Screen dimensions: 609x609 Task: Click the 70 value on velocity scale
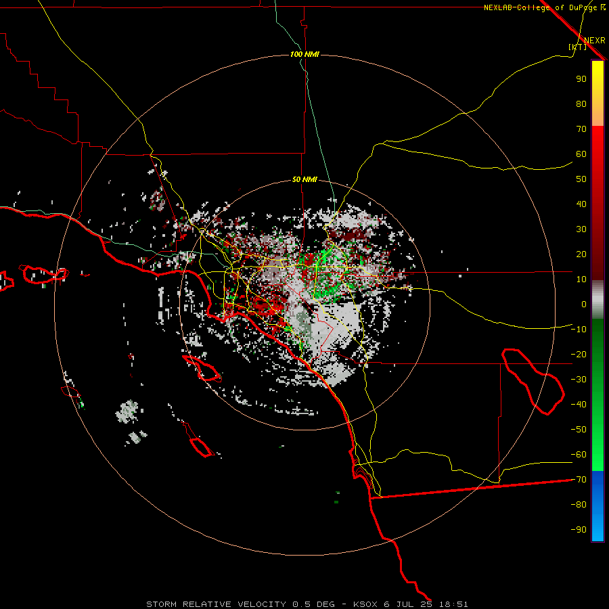coord(581,129)
